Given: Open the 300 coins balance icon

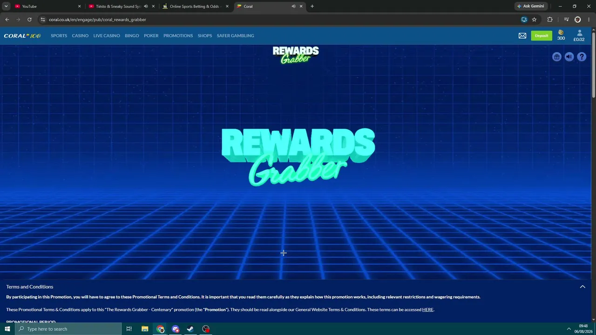Looking at the screenshot, I should tap(561, 36).
